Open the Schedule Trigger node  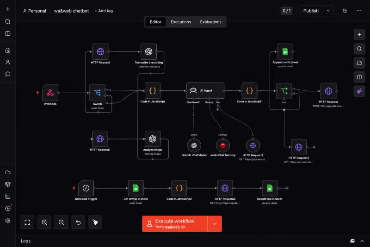(86, 188)
